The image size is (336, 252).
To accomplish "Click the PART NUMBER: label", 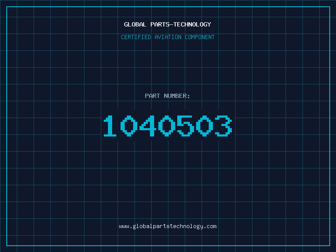I will [x=168, y=96].
